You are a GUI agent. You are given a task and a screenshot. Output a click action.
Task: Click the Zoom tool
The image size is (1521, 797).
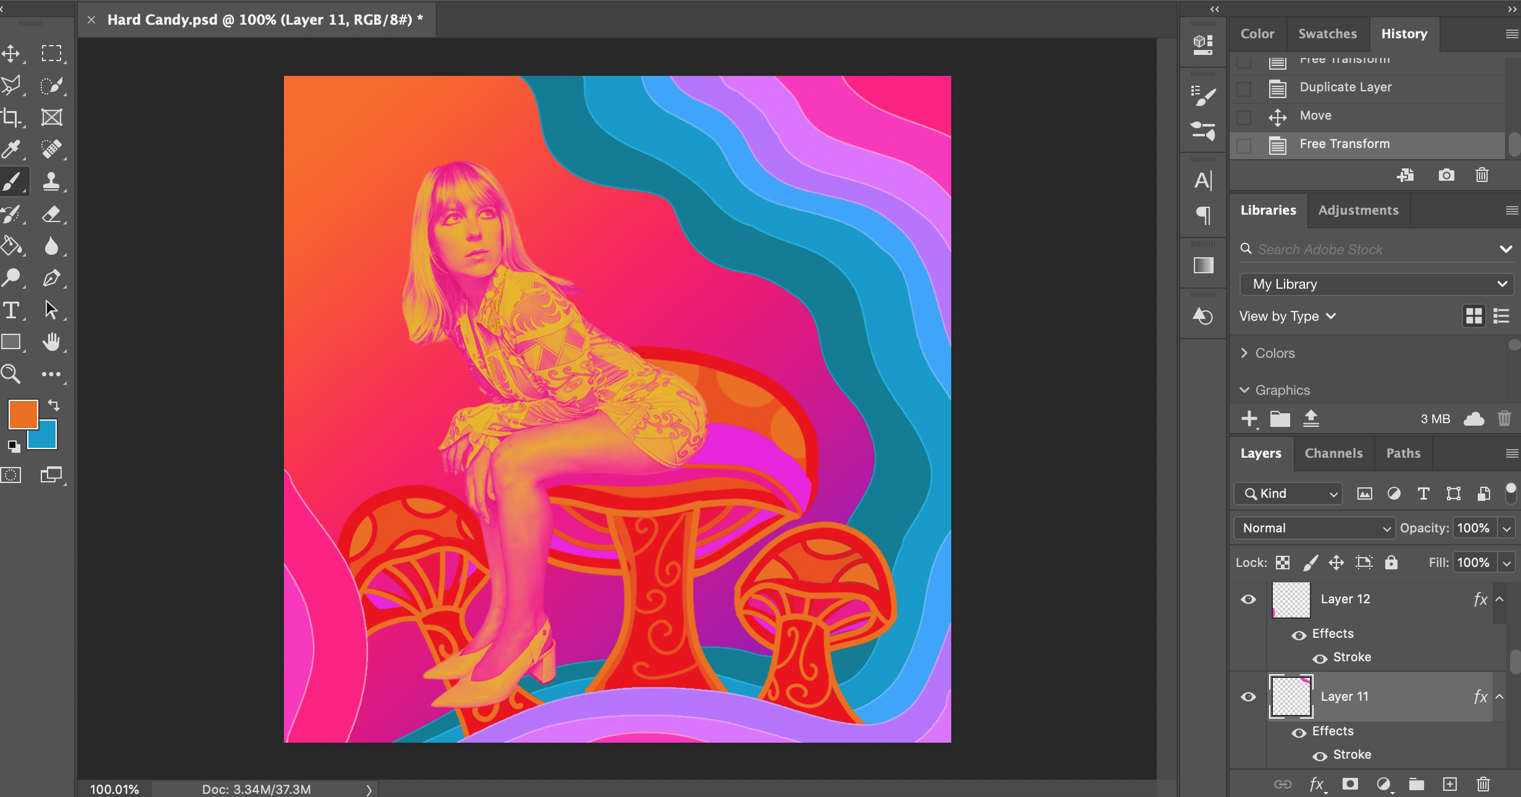pos(11,374)
